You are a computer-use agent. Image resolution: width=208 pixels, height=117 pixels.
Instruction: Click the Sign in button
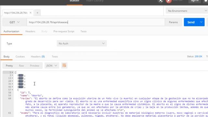click(195, 1)
